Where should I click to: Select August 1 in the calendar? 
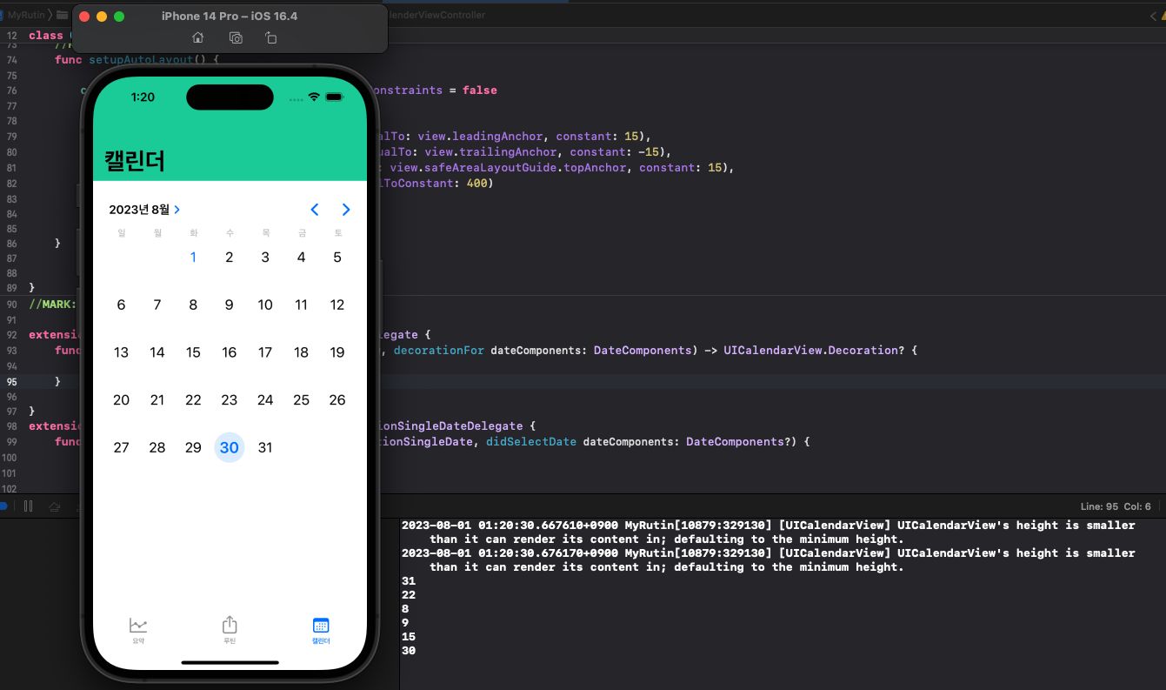click(193, 258)
